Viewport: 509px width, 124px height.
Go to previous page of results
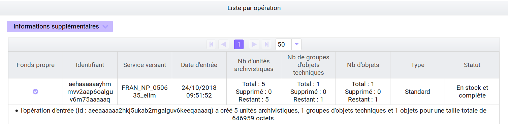pos(223,44)
